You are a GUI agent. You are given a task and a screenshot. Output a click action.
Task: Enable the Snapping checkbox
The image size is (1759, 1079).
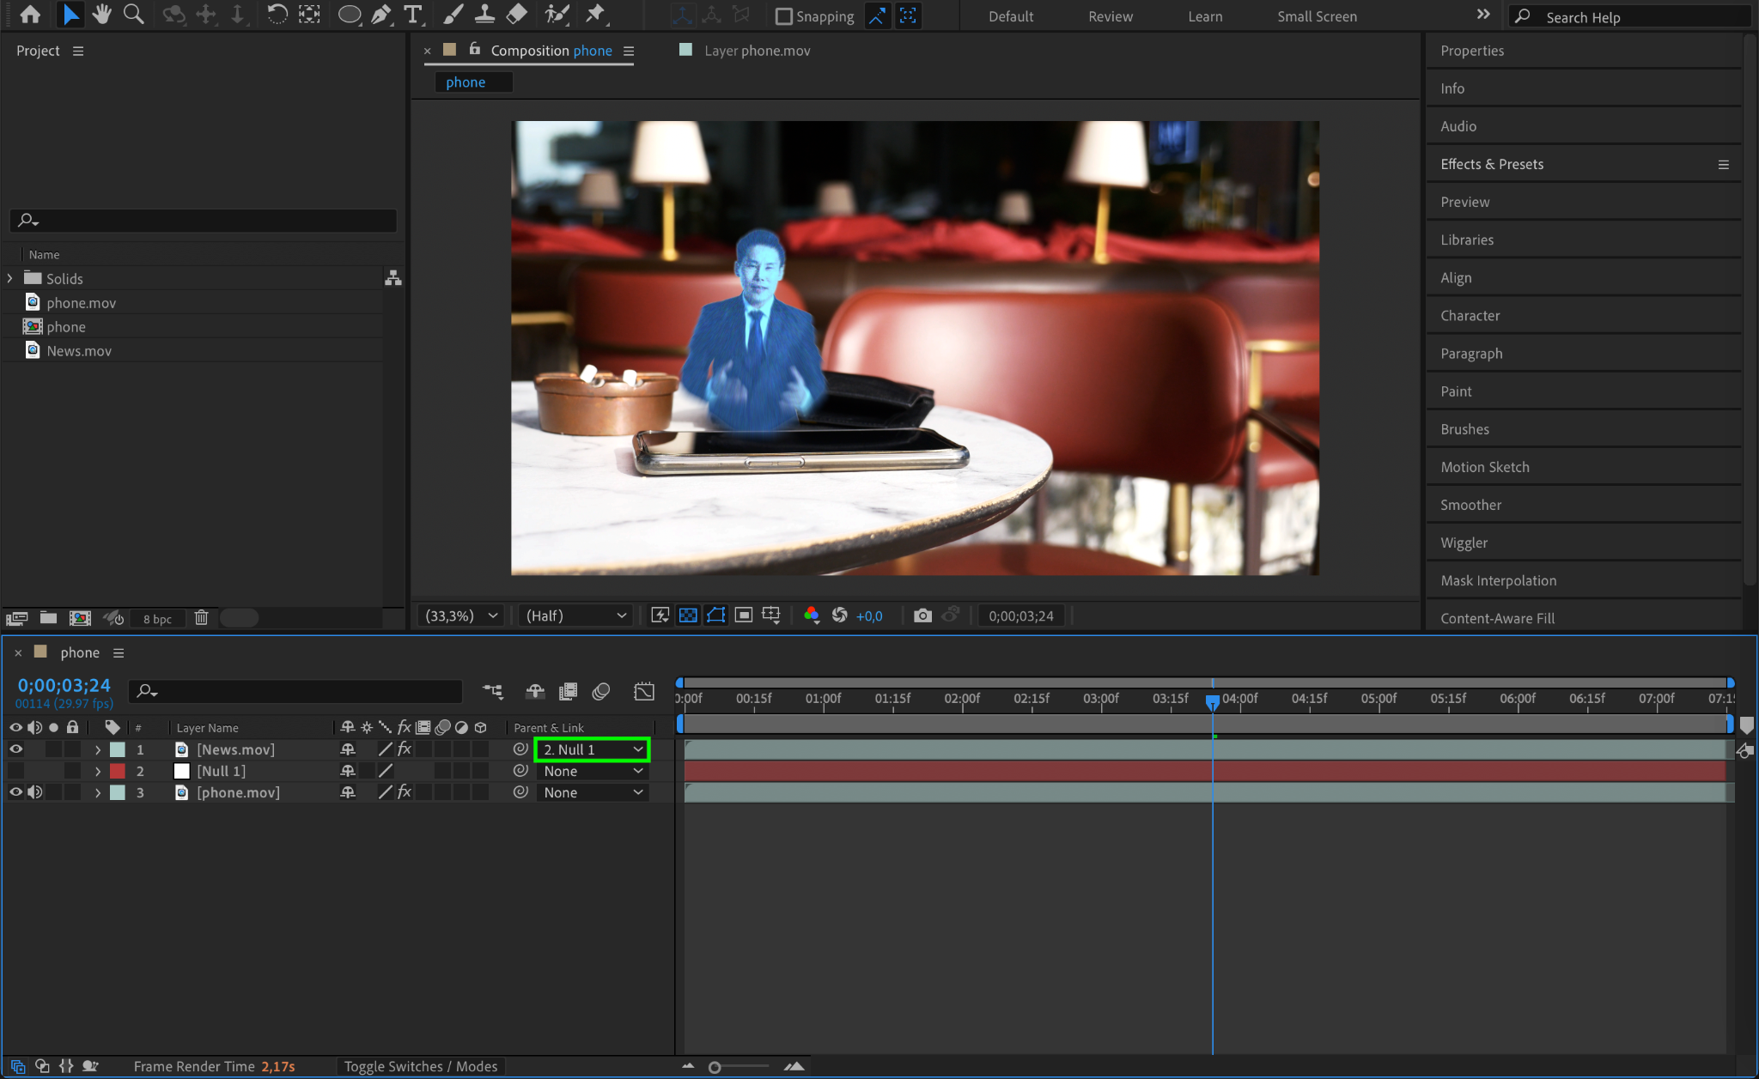[783, 16]
